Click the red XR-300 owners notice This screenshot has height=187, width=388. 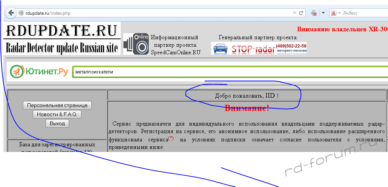[341, 29]
